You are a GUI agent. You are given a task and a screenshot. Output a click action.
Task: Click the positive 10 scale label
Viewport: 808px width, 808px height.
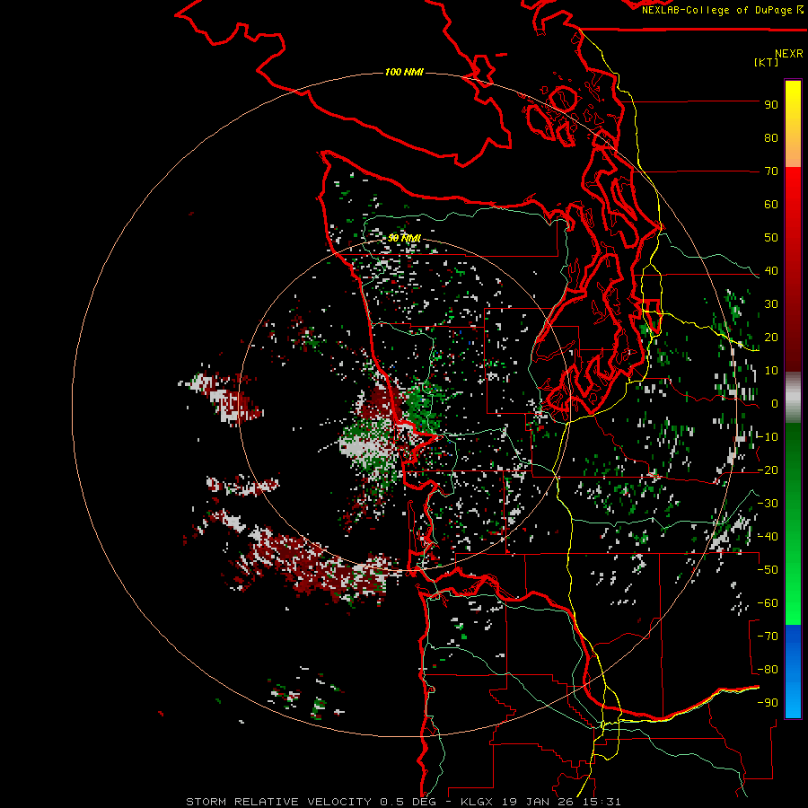771,371
